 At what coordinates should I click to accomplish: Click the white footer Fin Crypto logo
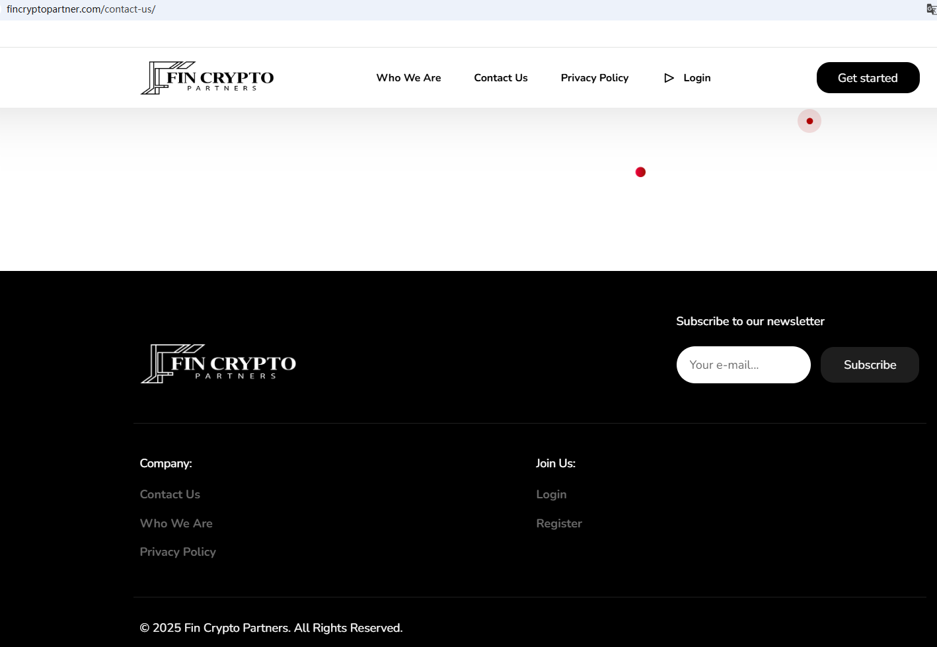[218, 364]
